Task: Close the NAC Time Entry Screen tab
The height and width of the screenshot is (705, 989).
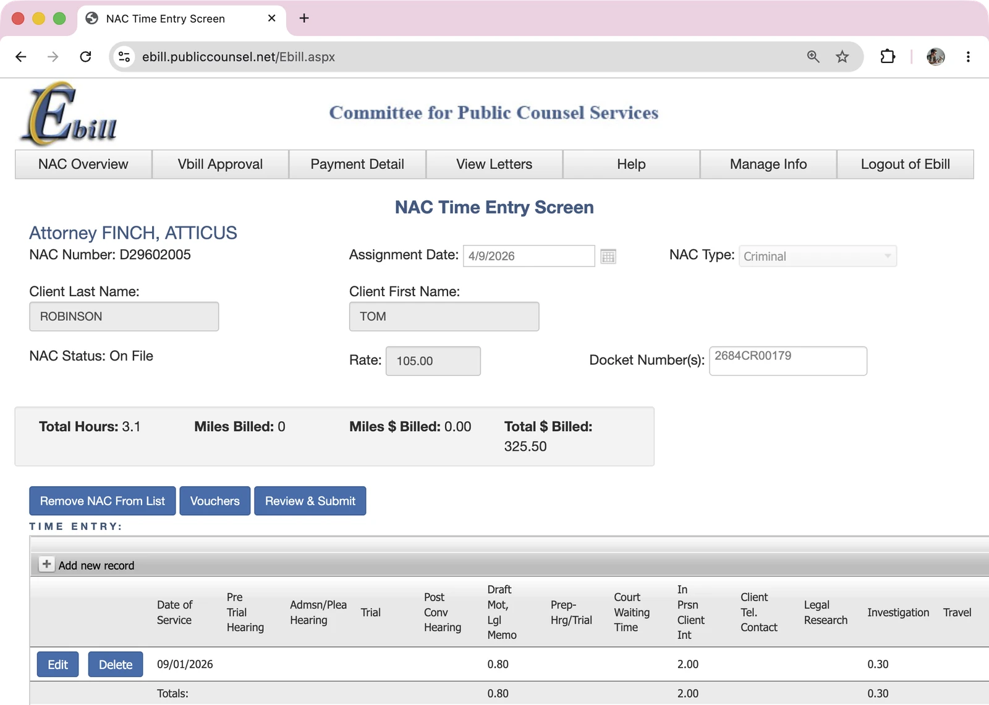Action: point(271,19)
